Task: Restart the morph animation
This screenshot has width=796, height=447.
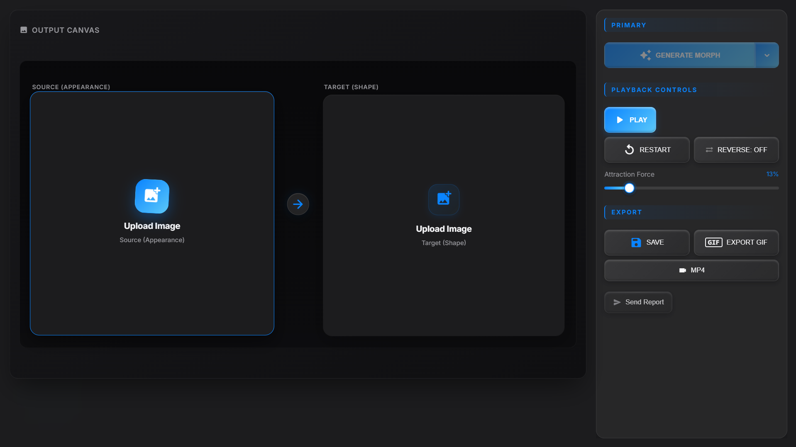Action: 647,150
